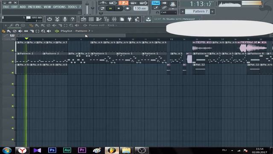Open the Pattern 7 selector
The width and height of the screenshot is (273, 154).
197,12
